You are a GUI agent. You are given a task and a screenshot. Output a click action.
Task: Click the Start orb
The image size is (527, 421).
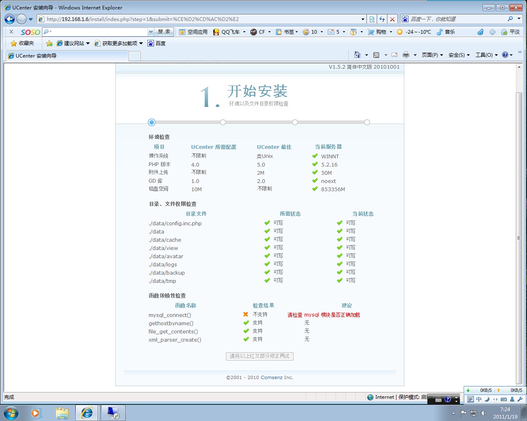[11, 413]
